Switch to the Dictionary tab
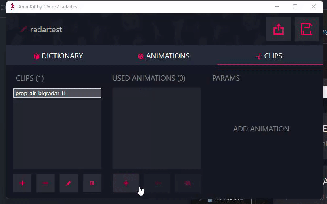The image size is (327, 204). pos(59,56)
